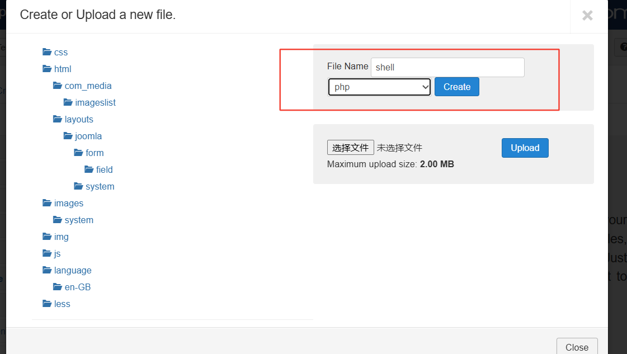
Task: Click the 未选择文件 no file chosen text
Action: (x=399, y=148)
